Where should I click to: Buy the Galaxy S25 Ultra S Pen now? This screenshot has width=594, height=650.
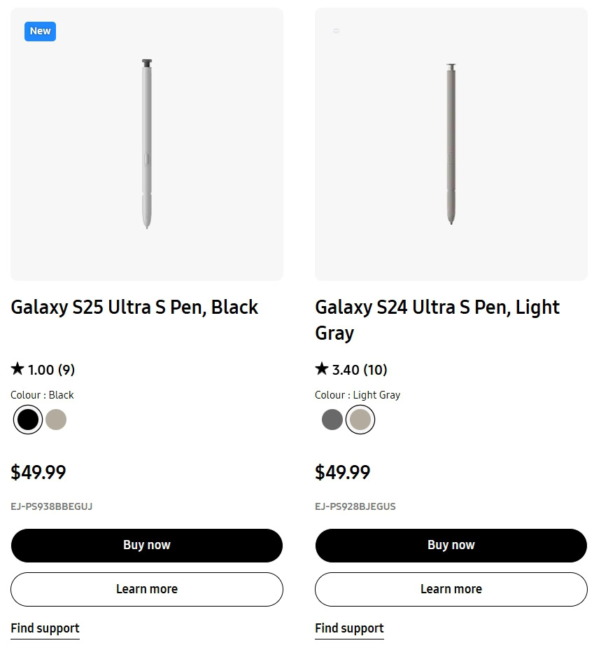(x=147, y=545)
